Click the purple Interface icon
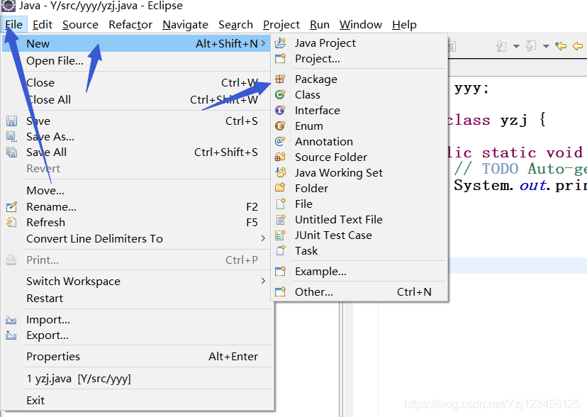The height and width of the screenshot is (417, 587). coord(281,111)
